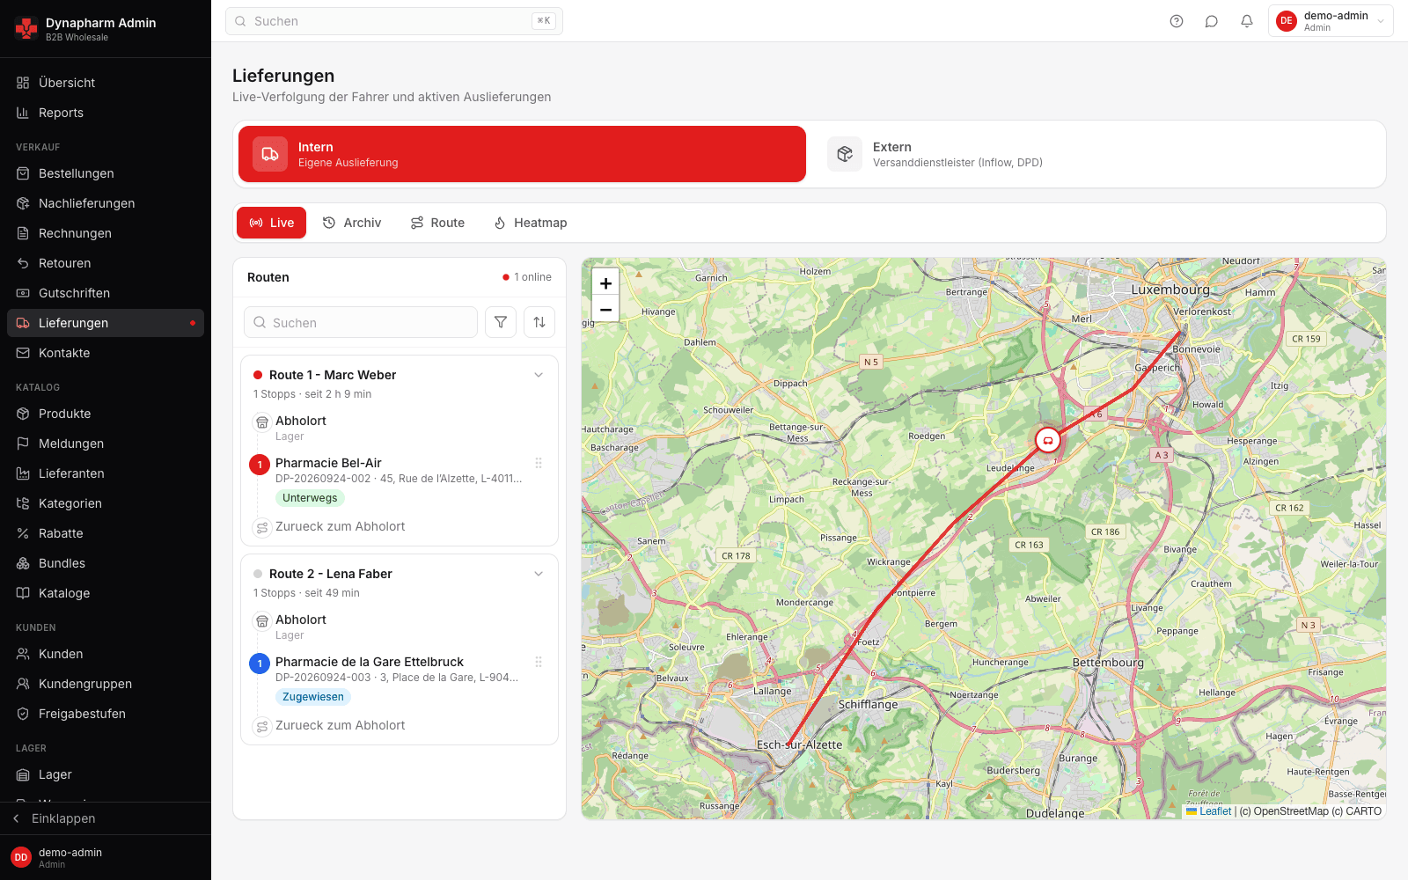Focus the Routen search field

361,322
